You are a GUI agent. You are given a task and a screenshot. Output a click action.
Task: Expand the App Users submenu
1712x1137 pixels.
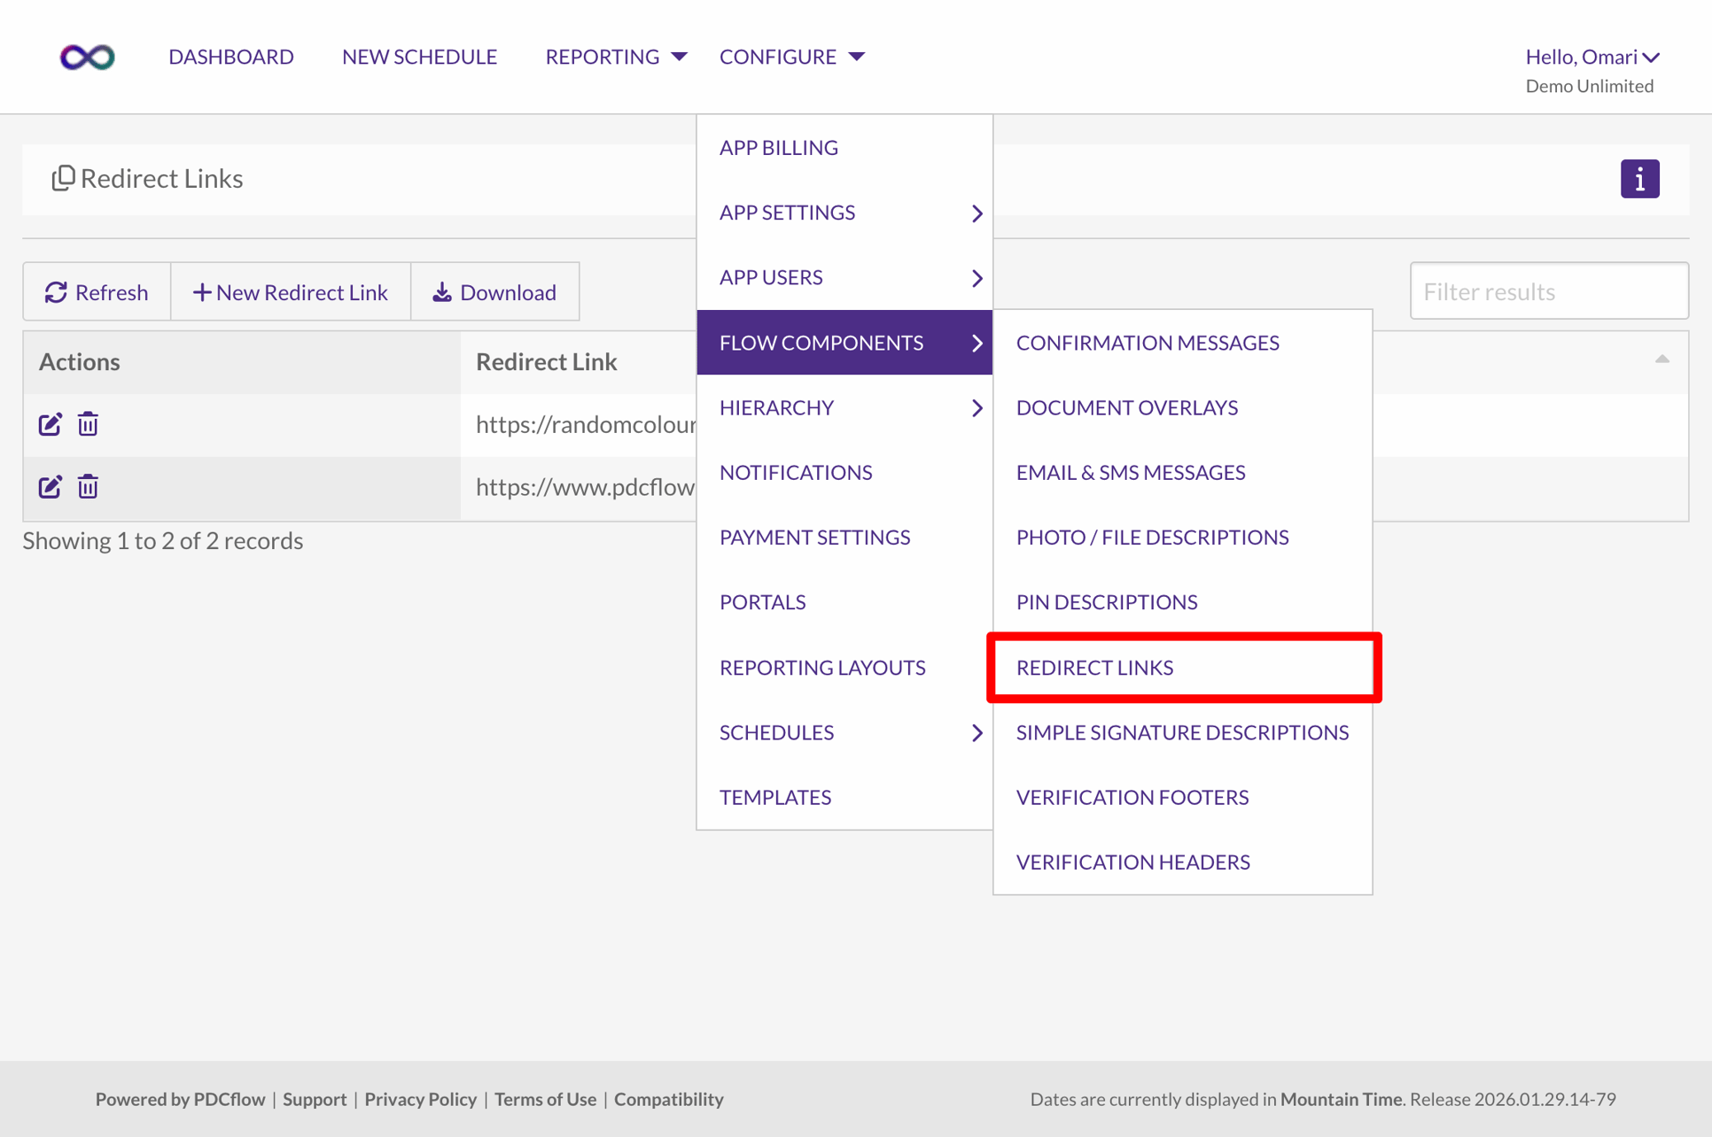[x=844, y=277]
